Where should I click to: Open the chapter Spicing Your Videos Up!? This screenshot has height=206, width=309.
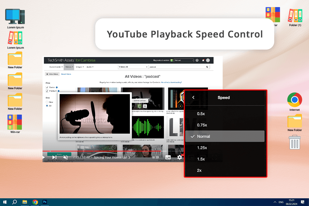[112, 157]
